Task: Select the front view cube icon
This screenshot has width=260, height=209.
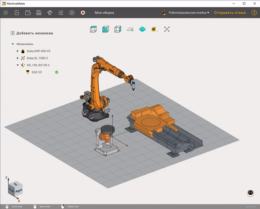Action: tap(105, 29)
